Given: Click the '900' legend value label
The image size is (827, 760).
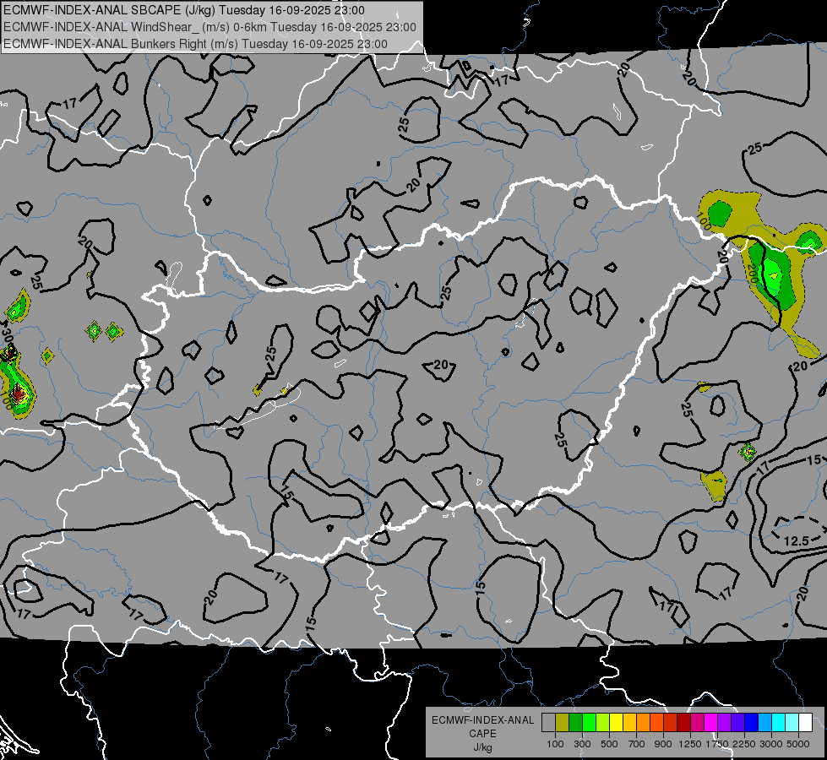Looking at the screenshot, I should pos(663,744).
